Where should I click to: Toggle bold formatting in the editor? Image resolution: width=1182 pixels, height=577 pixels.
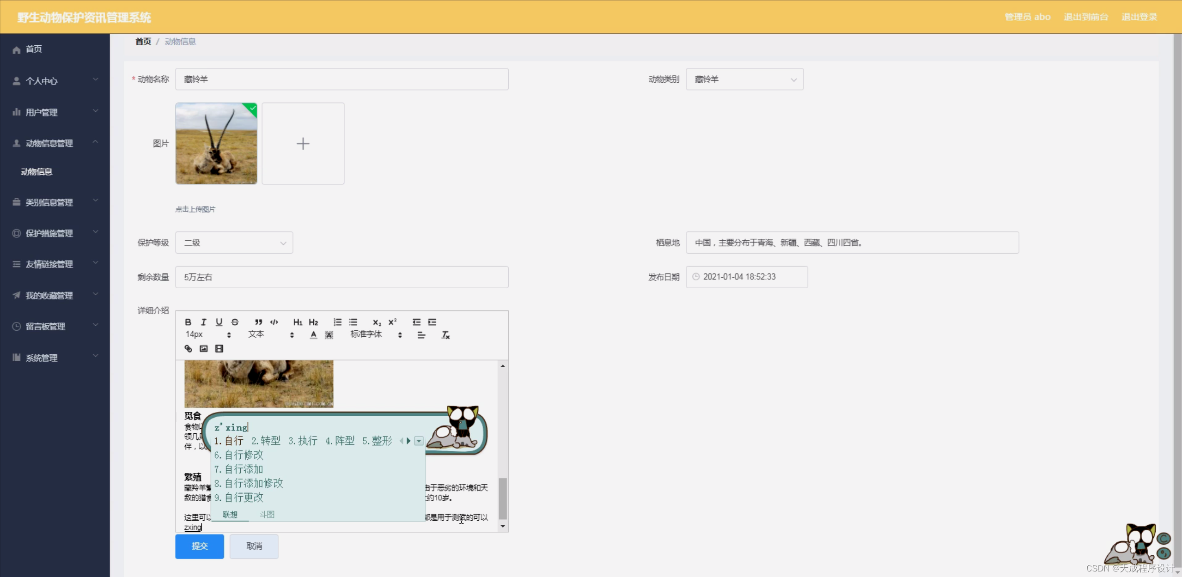click(188, 322)
